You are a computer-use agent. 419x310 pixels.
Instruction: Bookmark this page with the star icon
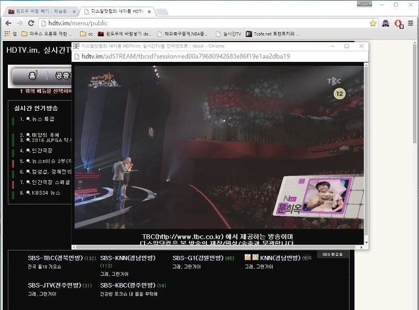(x=373, y=24)
